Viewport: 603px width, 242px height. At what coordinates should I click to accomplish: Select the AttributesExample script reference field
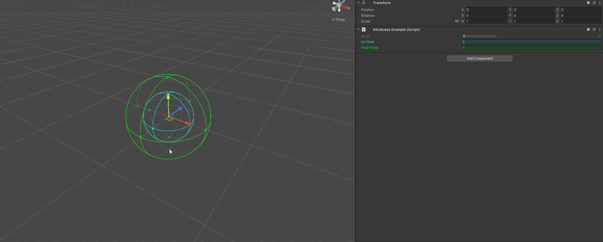click(532, 36)
